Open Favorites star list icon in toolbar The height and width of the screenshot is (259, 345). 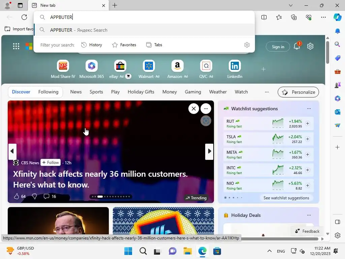pyautogui.click(x=279, y=17)
